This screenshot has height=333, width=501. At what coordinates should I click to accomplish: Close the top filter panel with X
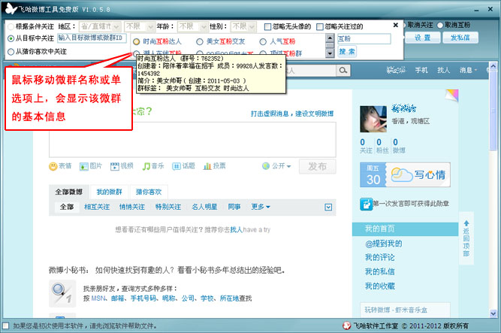coord(396,25)
